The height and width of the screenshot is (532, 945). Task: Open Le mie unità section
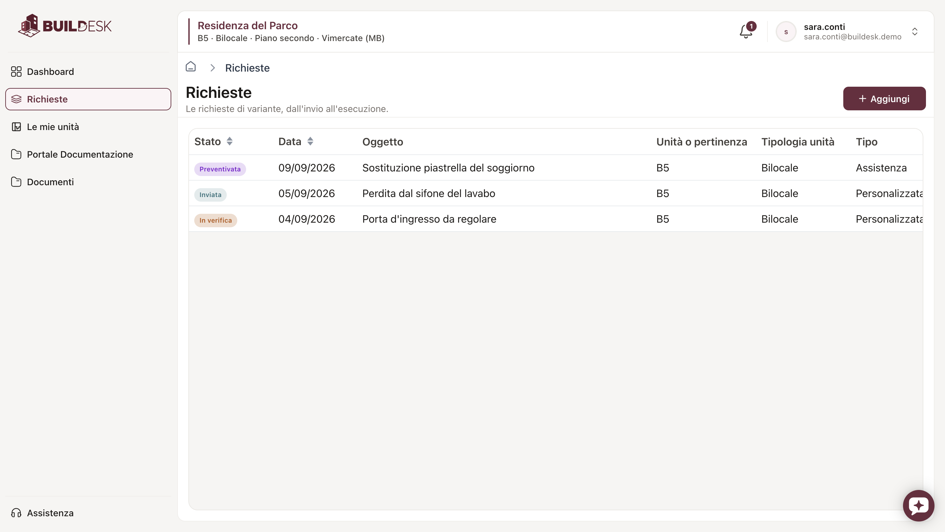pyautogui.click(x=88, y=127)
